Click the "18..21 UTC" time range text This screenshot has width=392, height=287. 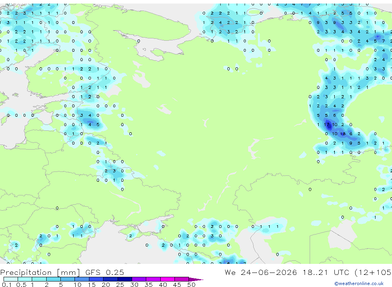point(326,272)
